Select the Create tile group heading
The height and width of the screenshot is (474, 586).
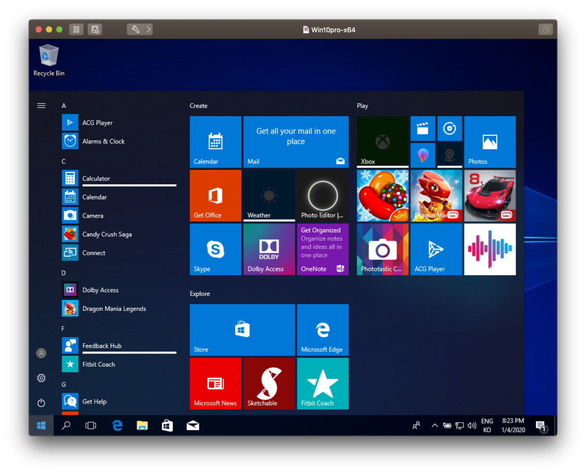(199, 105)
